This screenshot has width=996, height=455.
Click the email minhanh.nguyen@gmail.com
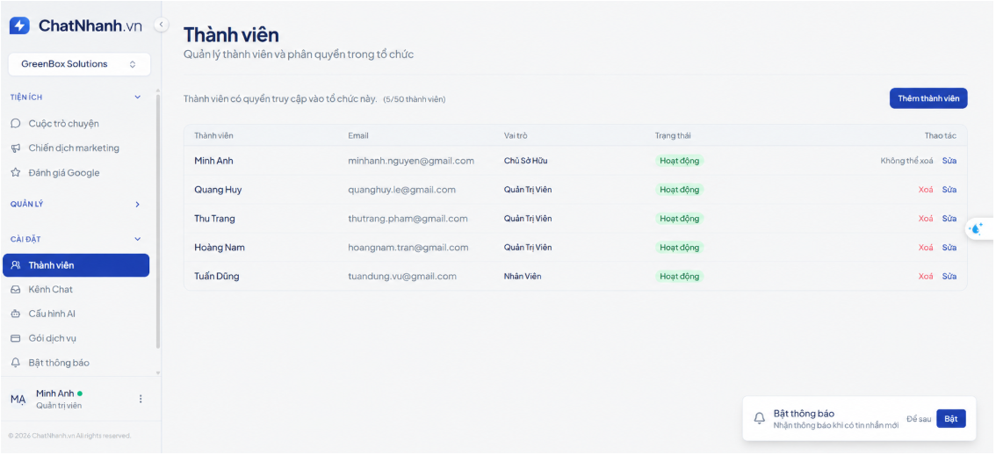pyautogui.click(x=411, y=161)
